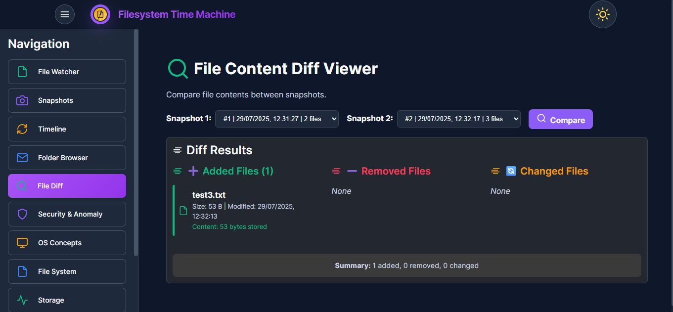Click the Compare button
This screenshot has height=312, width=673.
point(560,119)
